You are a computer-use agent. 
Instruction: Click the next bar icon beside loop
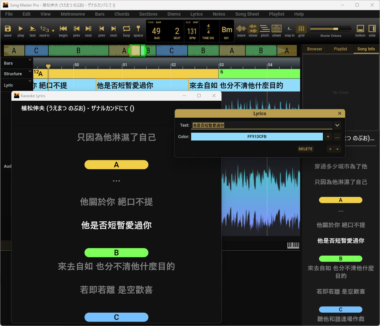tap(114, 29)
